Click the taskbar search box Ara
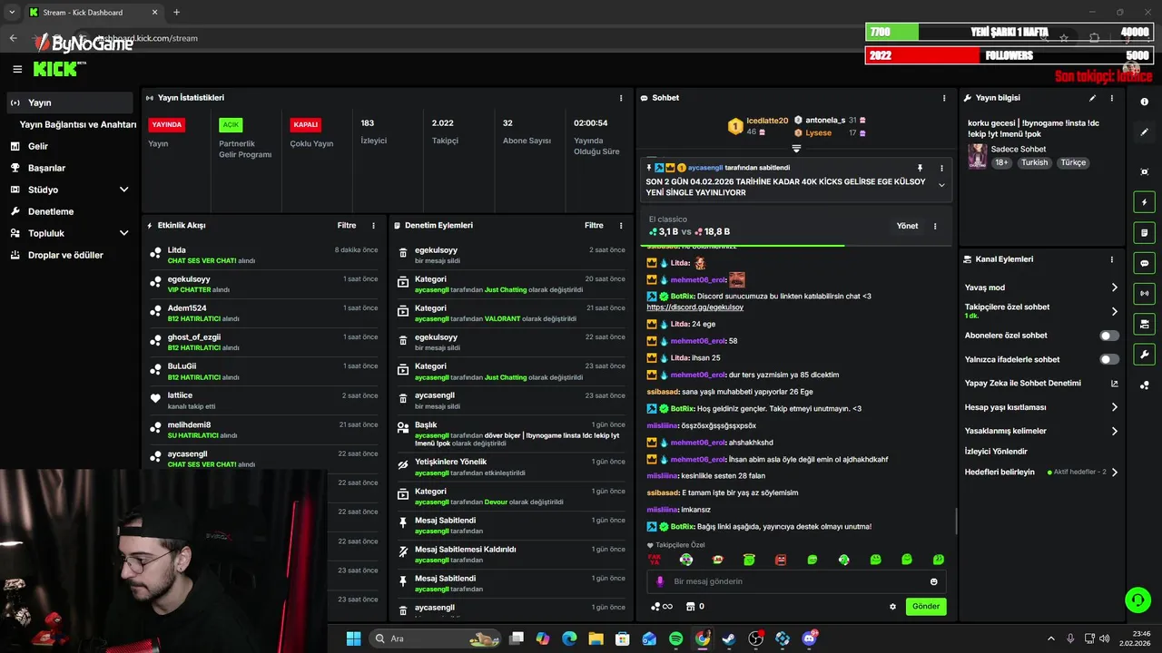 (437, 638)
